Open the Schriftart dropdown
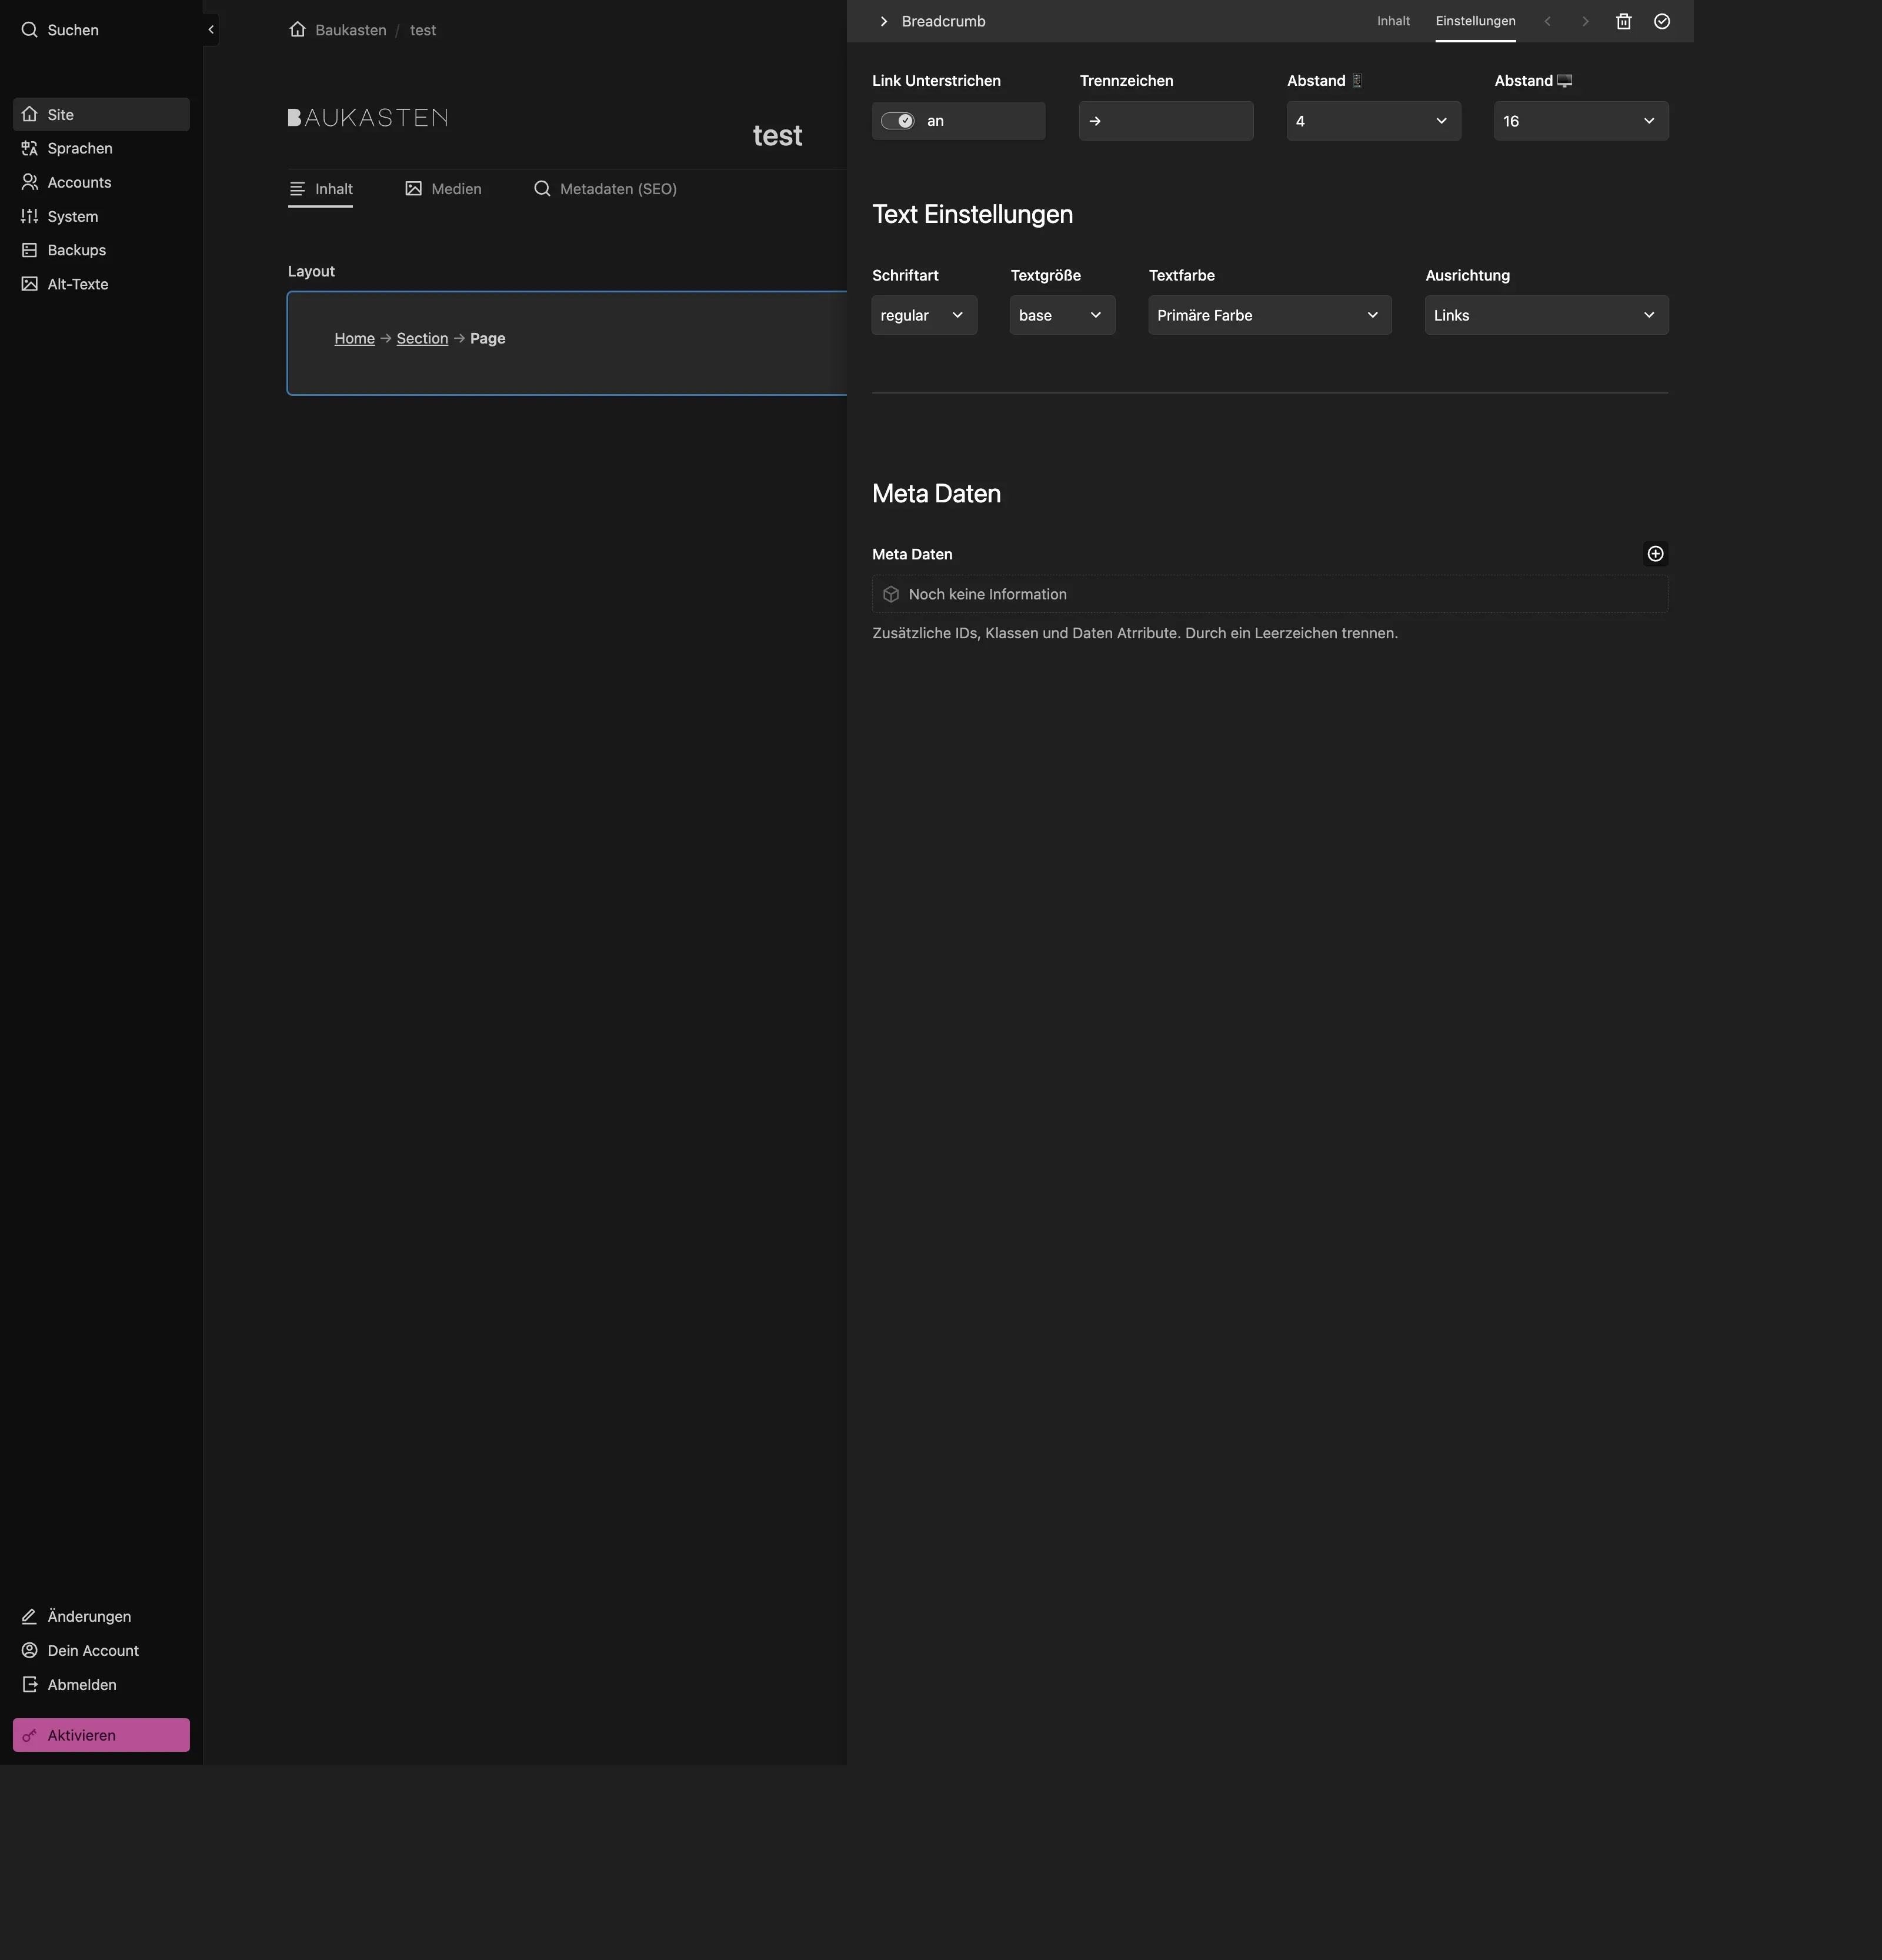This screenshot has height=1960, width=1882. [923, 315]
